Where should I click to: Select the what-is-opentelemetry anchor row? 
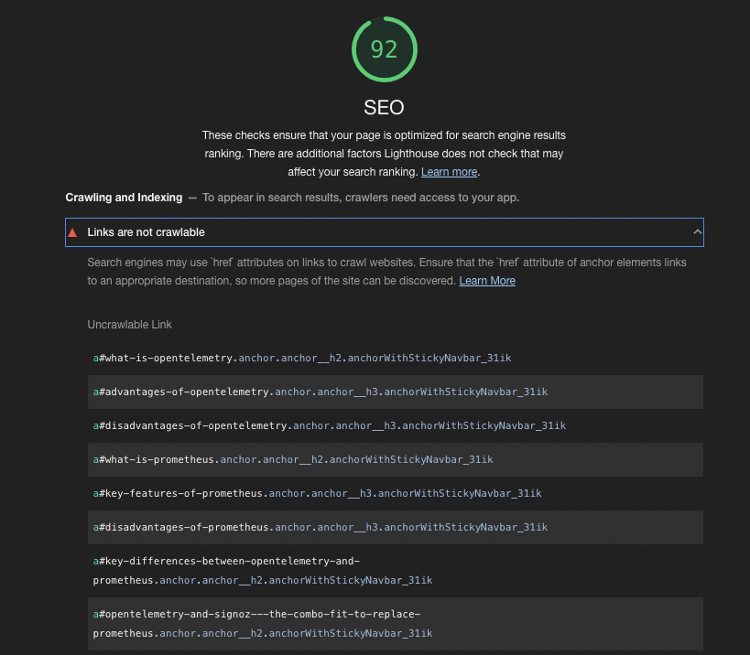[302, 358]
